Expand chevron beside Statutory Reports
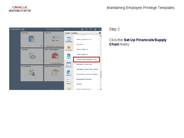 coord(98,50)
